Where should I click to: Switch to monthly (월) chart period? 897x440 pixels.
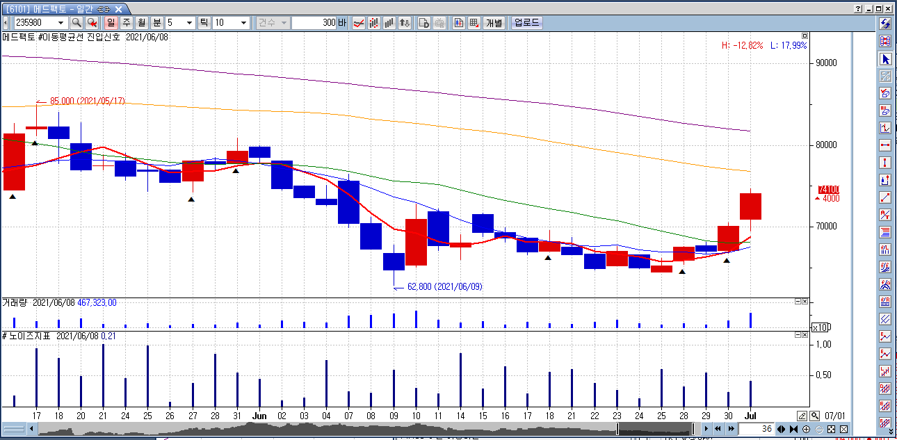click(x=142, y=23)
